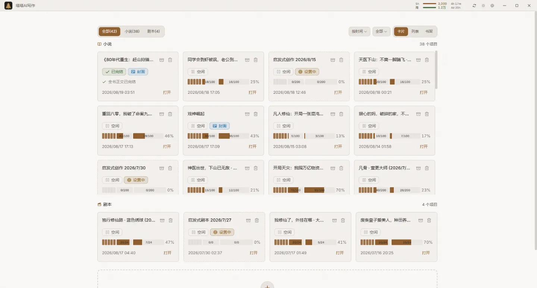Archive the 《80年代重生：赶山狩猎 novel card
Image resolution: width=537 pixels, height=288 pixels.
tap(162, 60)
